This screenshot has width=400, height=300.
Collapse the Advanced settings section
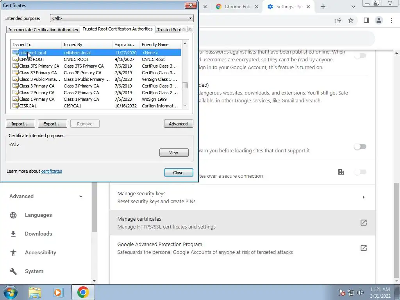click(80, 196)
